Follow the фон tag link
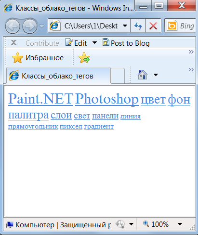This screenshot has width=198, height=235. 179,100
